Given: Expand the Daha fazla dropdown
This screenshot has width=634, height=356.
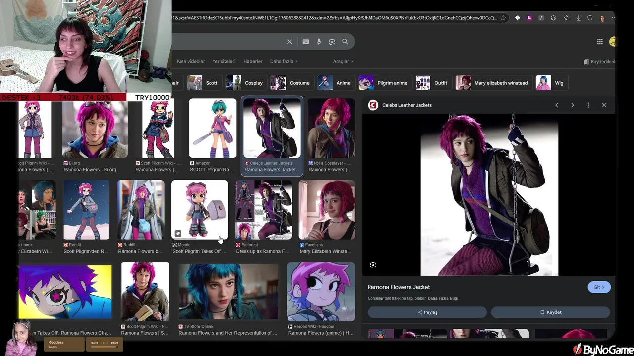Looking at the screenshot, I should 284,61.
